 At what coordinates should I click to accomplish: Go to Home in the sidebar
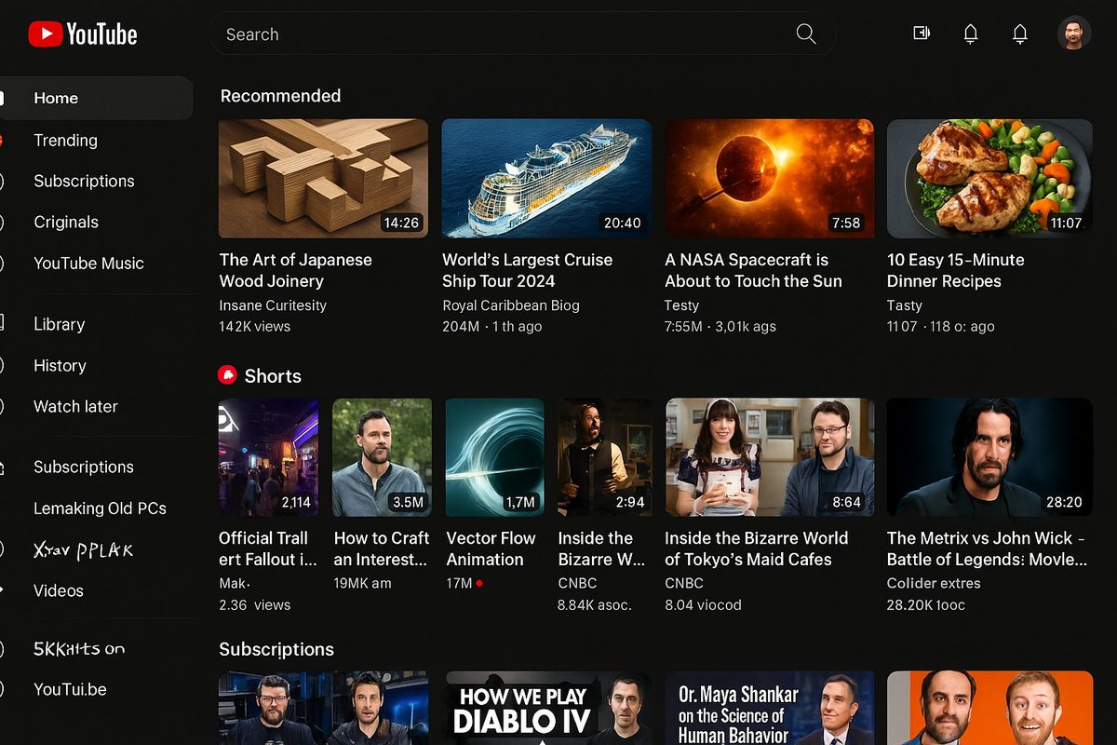tap(97, 98)
